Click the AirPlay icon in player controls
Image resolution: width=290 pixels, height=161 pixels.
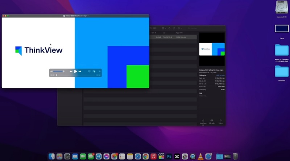(x=89, y=71)
